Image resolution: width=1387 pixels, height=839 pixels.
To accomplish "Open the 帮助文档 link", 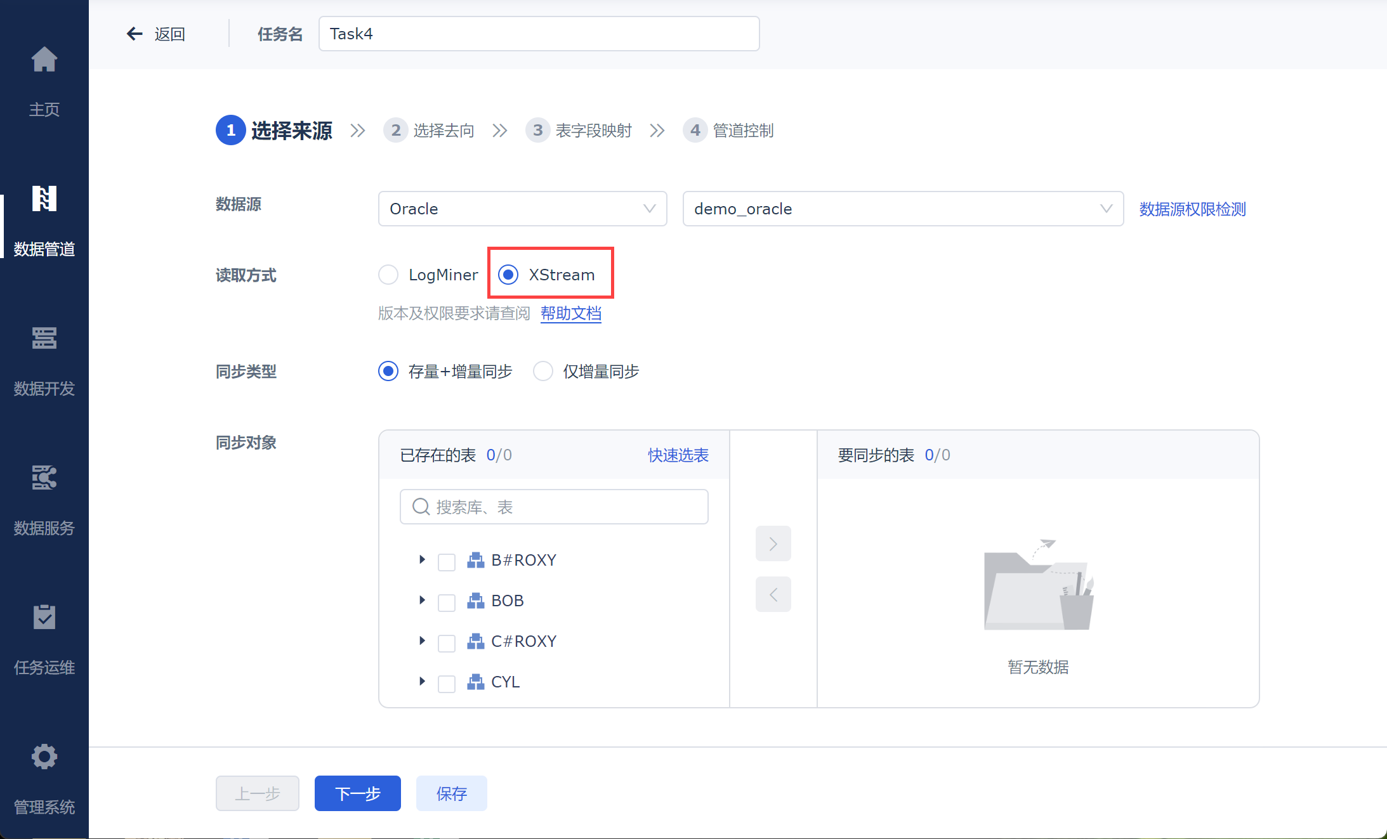I will (570, 313).
